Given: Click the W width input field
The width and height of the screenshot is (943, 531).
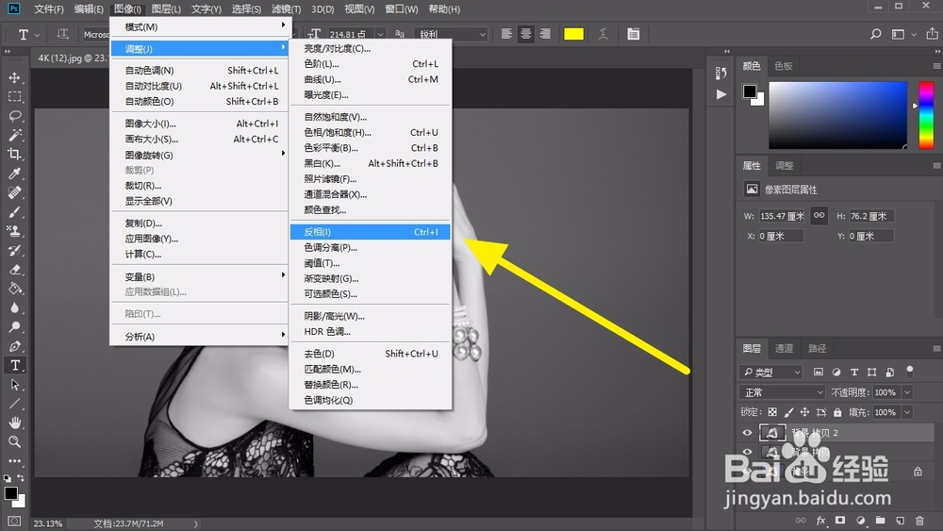Looking at the screenshot, I should click(x=781, y=216).
